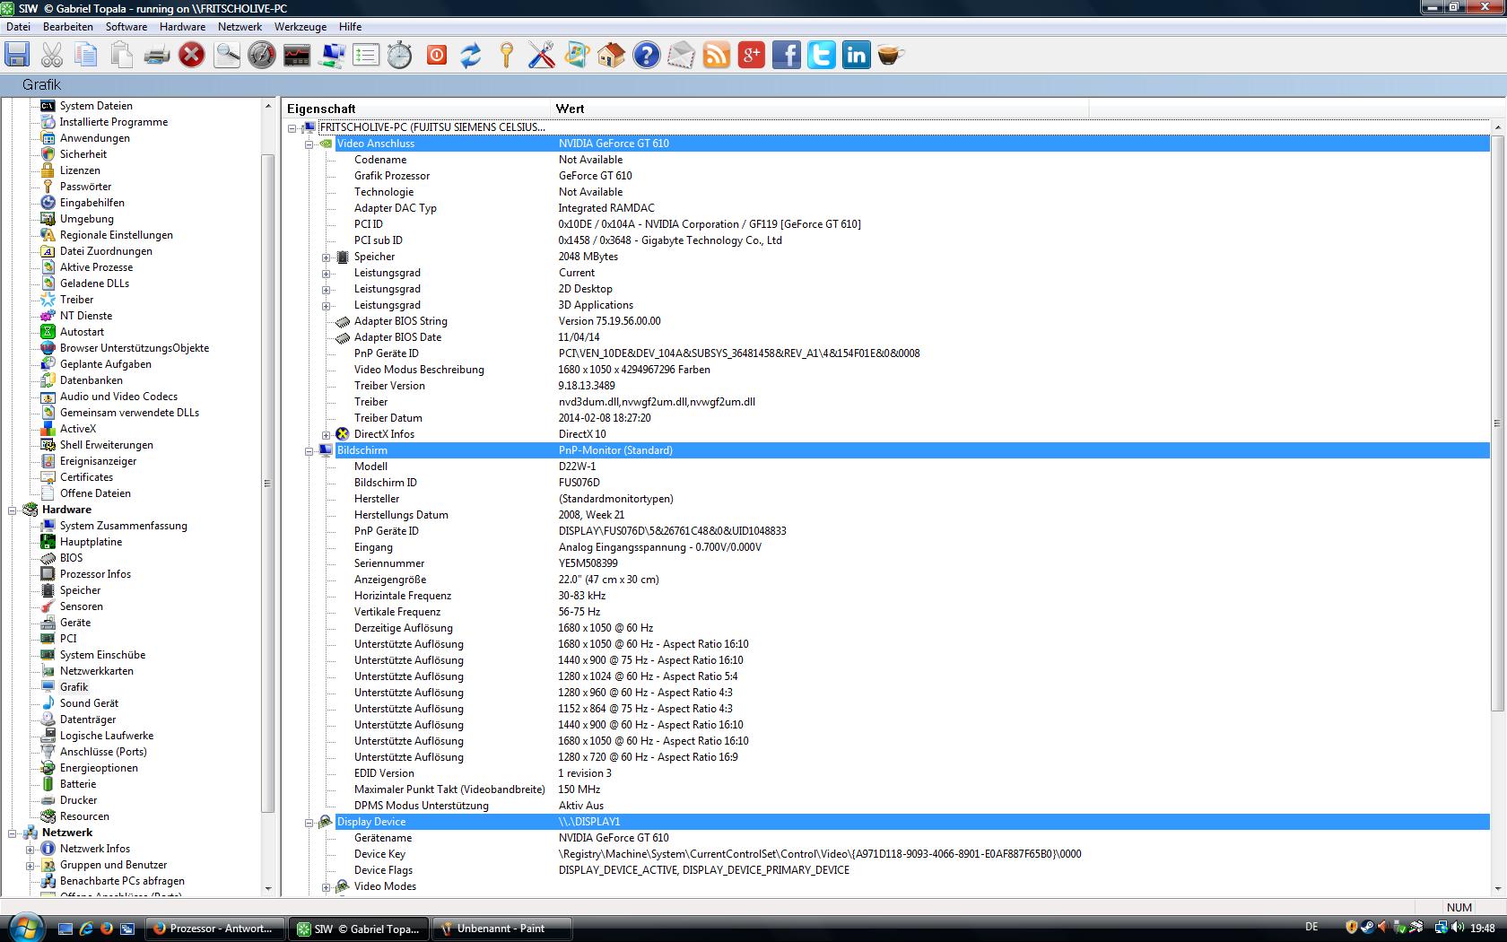Select Prozessor Infos in the sidebar
This screenshot has height=942, width=1507.
(x=95, y=574)
